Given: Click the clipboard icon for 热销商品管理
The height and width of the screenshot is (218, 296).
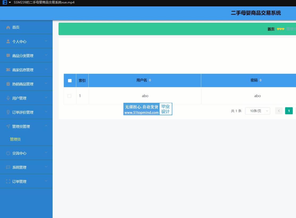Looking at the screenshot, I should tap(8, 84).
